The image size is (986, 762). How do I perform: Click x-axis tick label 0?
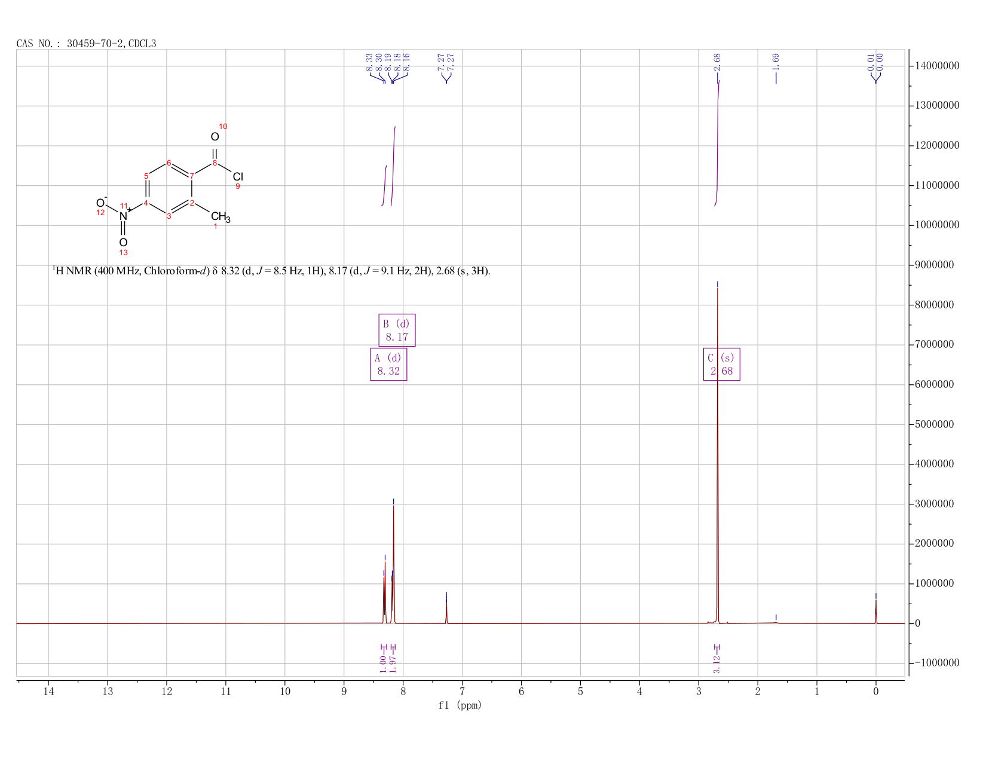(x=876, y=691)
